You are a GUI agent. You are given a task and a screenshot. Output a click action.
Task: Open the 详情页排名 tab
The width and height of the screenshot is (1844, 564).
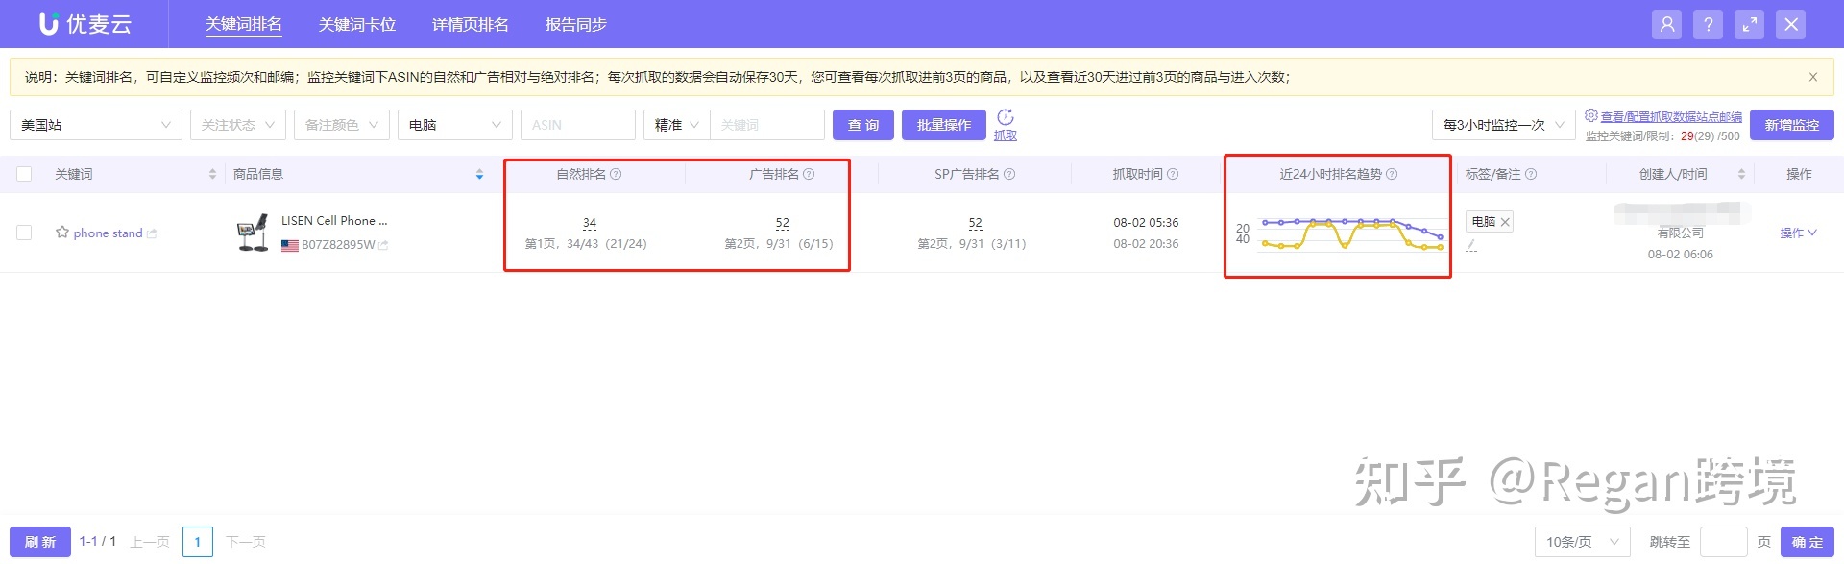pos(470,25)
